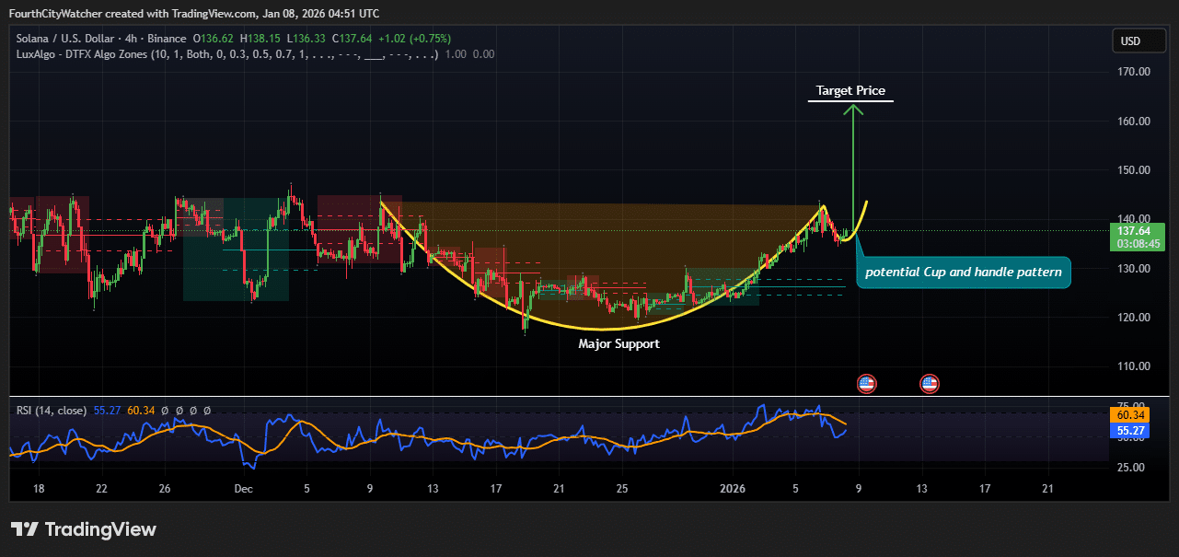Click the '2026' label on the time axis
Viewport: 1179px width, 557px height.
[734, 488]
